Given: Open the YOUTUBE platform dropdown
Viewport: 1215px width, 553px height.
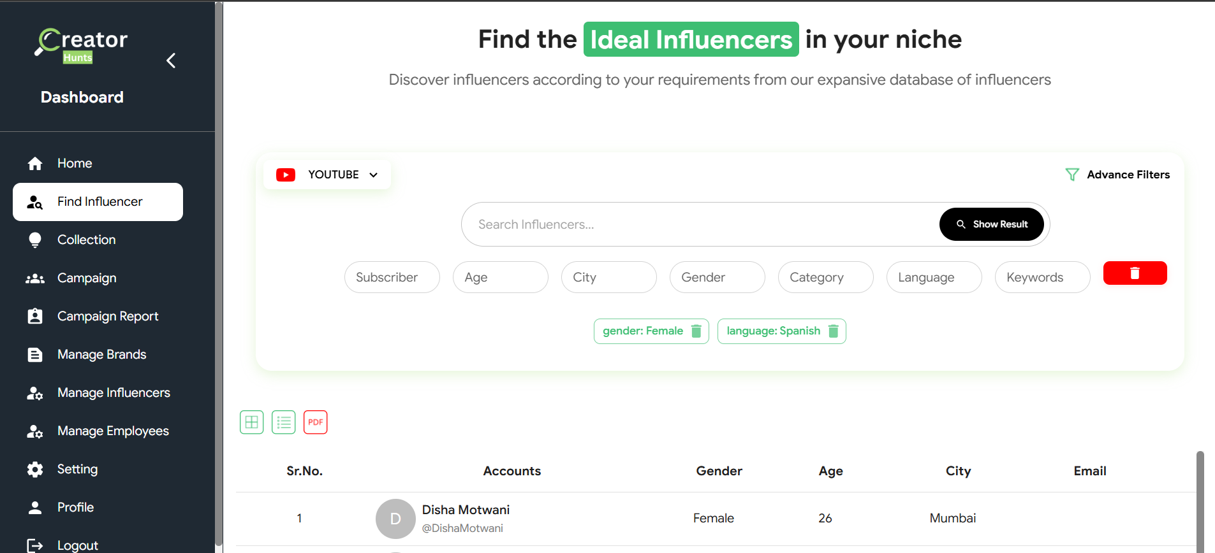Looking at the screenshot, I should click(327, 174).
